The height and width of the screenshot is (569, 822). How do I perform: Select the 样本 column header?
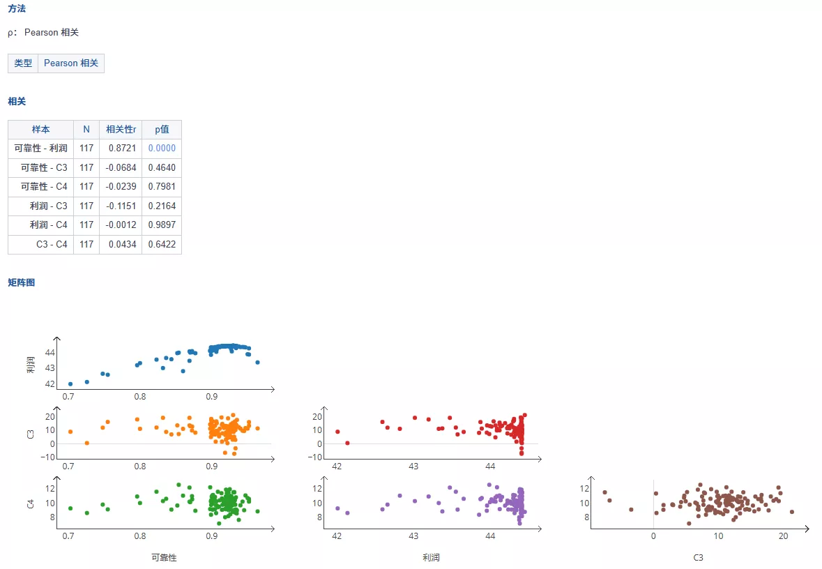coord(41,129)
